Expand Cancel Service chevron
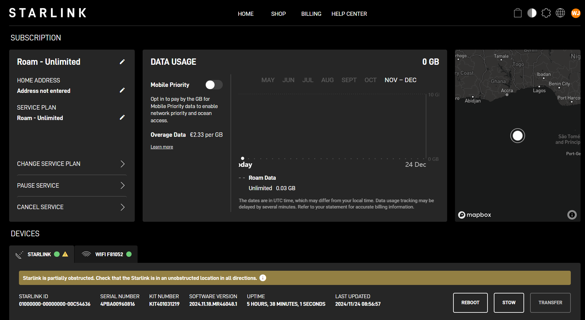The image size is (585, 320). coord(122,207)
